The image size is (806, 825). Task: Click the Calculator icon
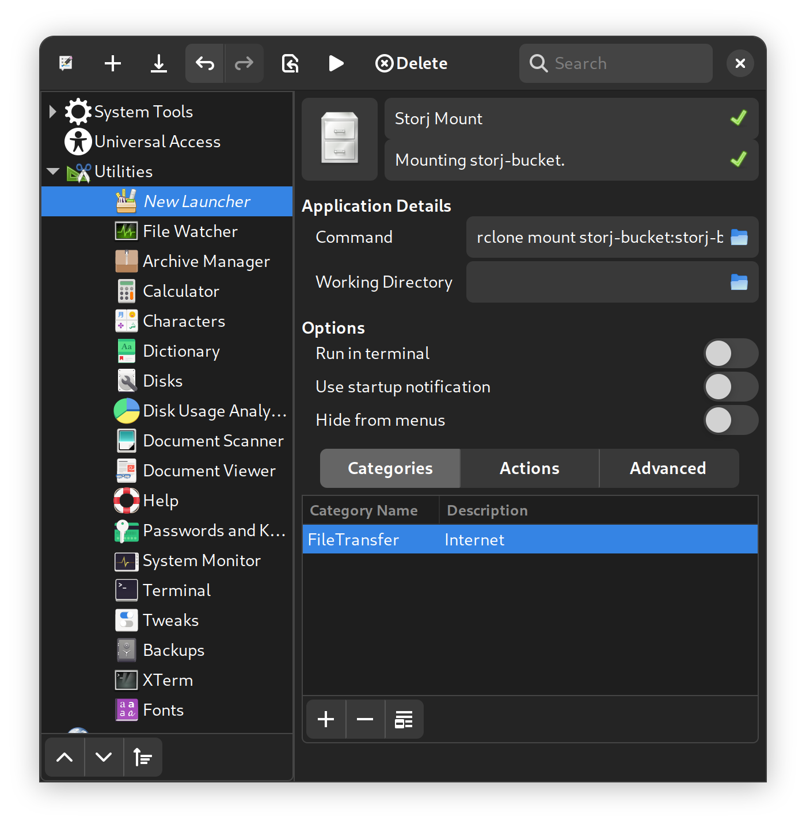tap(127, 291)
